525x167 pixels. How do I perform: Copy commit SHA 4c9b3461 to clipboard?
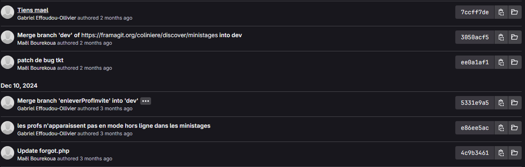501,152
